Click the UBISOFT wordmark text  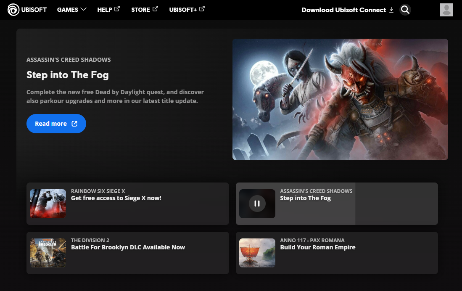pos(34,10)
